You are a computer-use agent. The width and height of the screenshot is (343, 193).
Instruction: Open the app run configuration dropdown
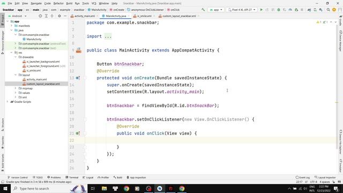[216, 10]
